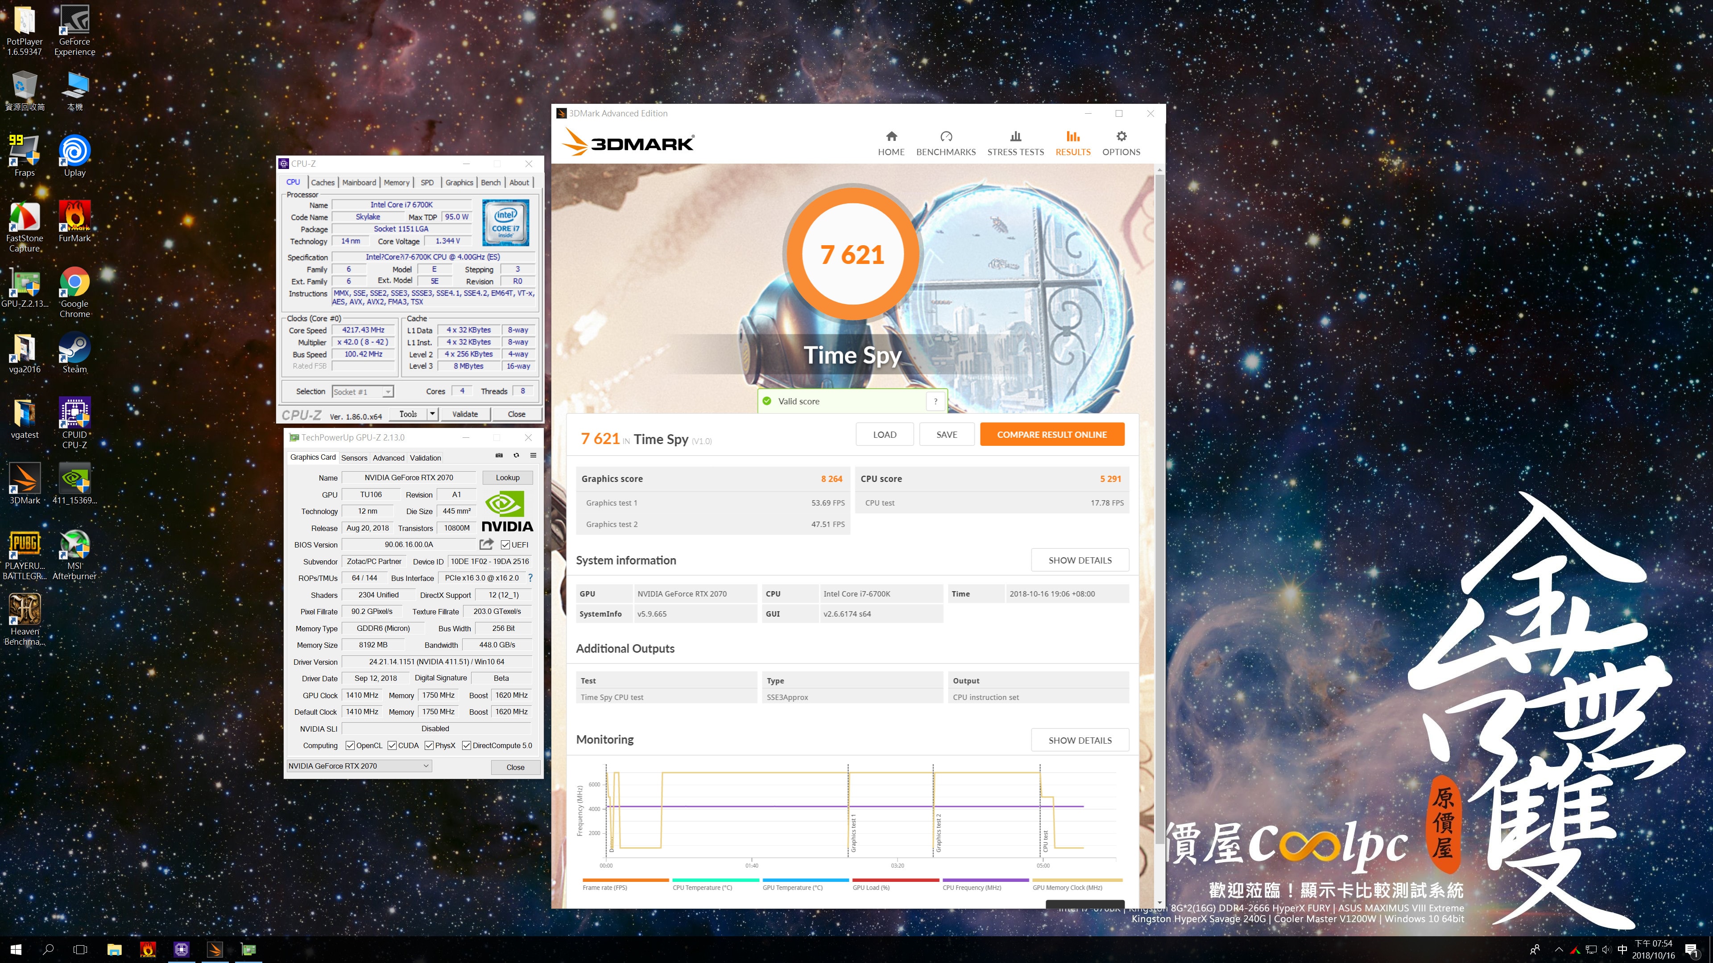This screenshot has width=1713, height=963.
Task: Switch to the Sensors tab in GPU-Z
Action: tap(354, 458)
